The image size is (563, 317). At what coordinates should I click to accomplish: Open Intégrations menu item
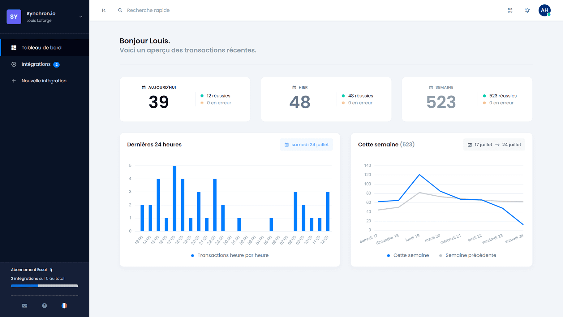[45, 64]
